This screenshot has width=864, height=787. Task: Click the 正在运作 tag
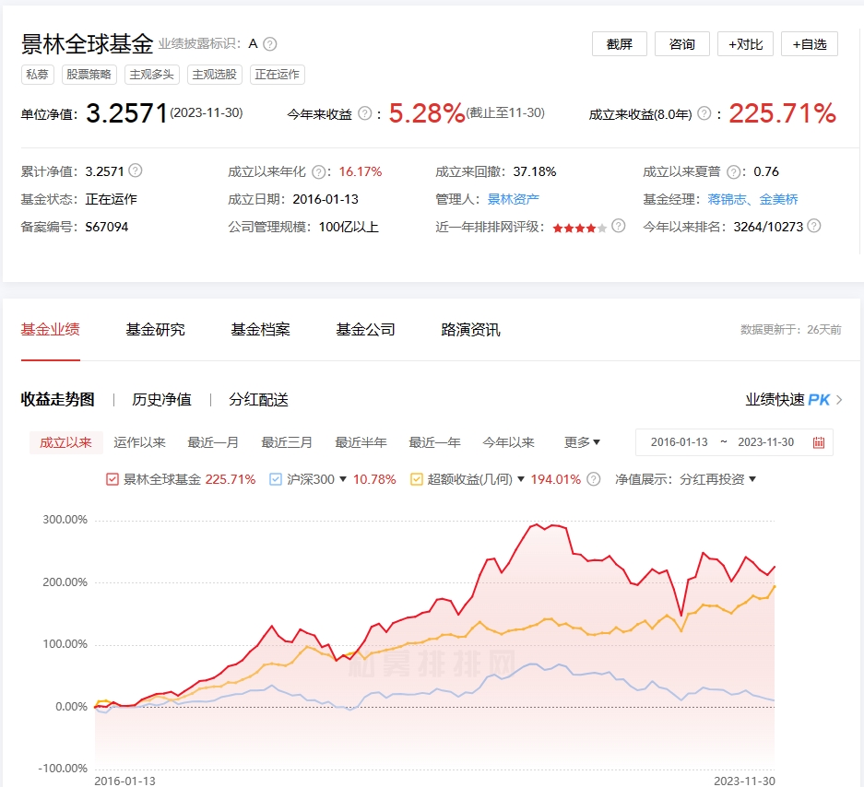(x=278, y=75)
